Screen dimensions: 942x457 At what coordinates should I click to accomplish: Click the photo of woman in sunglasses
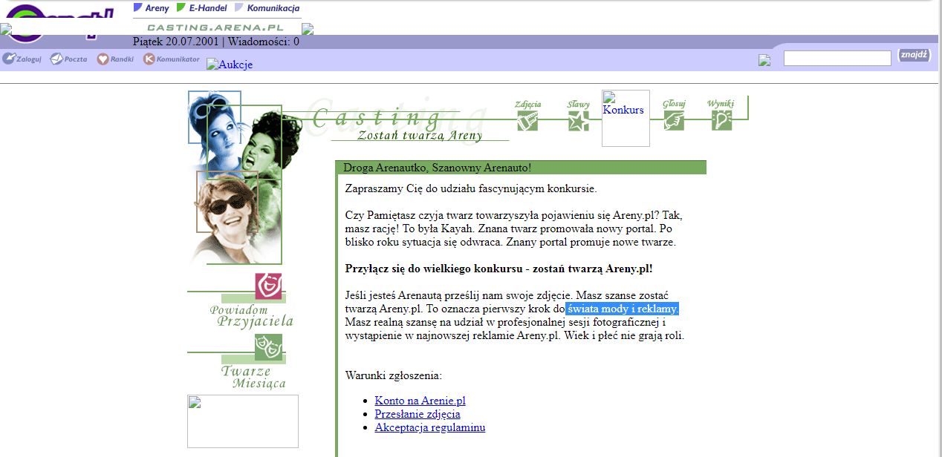227,203
